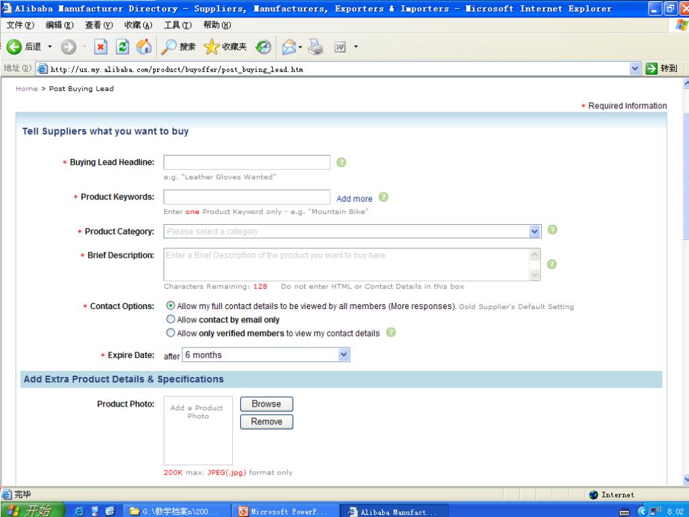689x517 pixels.
Task: Switch to G:\ folder taskbar button
Action: tap(176, 512)
